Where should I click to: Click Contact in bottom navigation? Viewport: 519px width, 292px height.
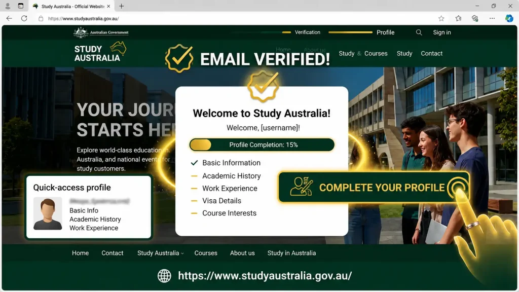click(112, 253)
